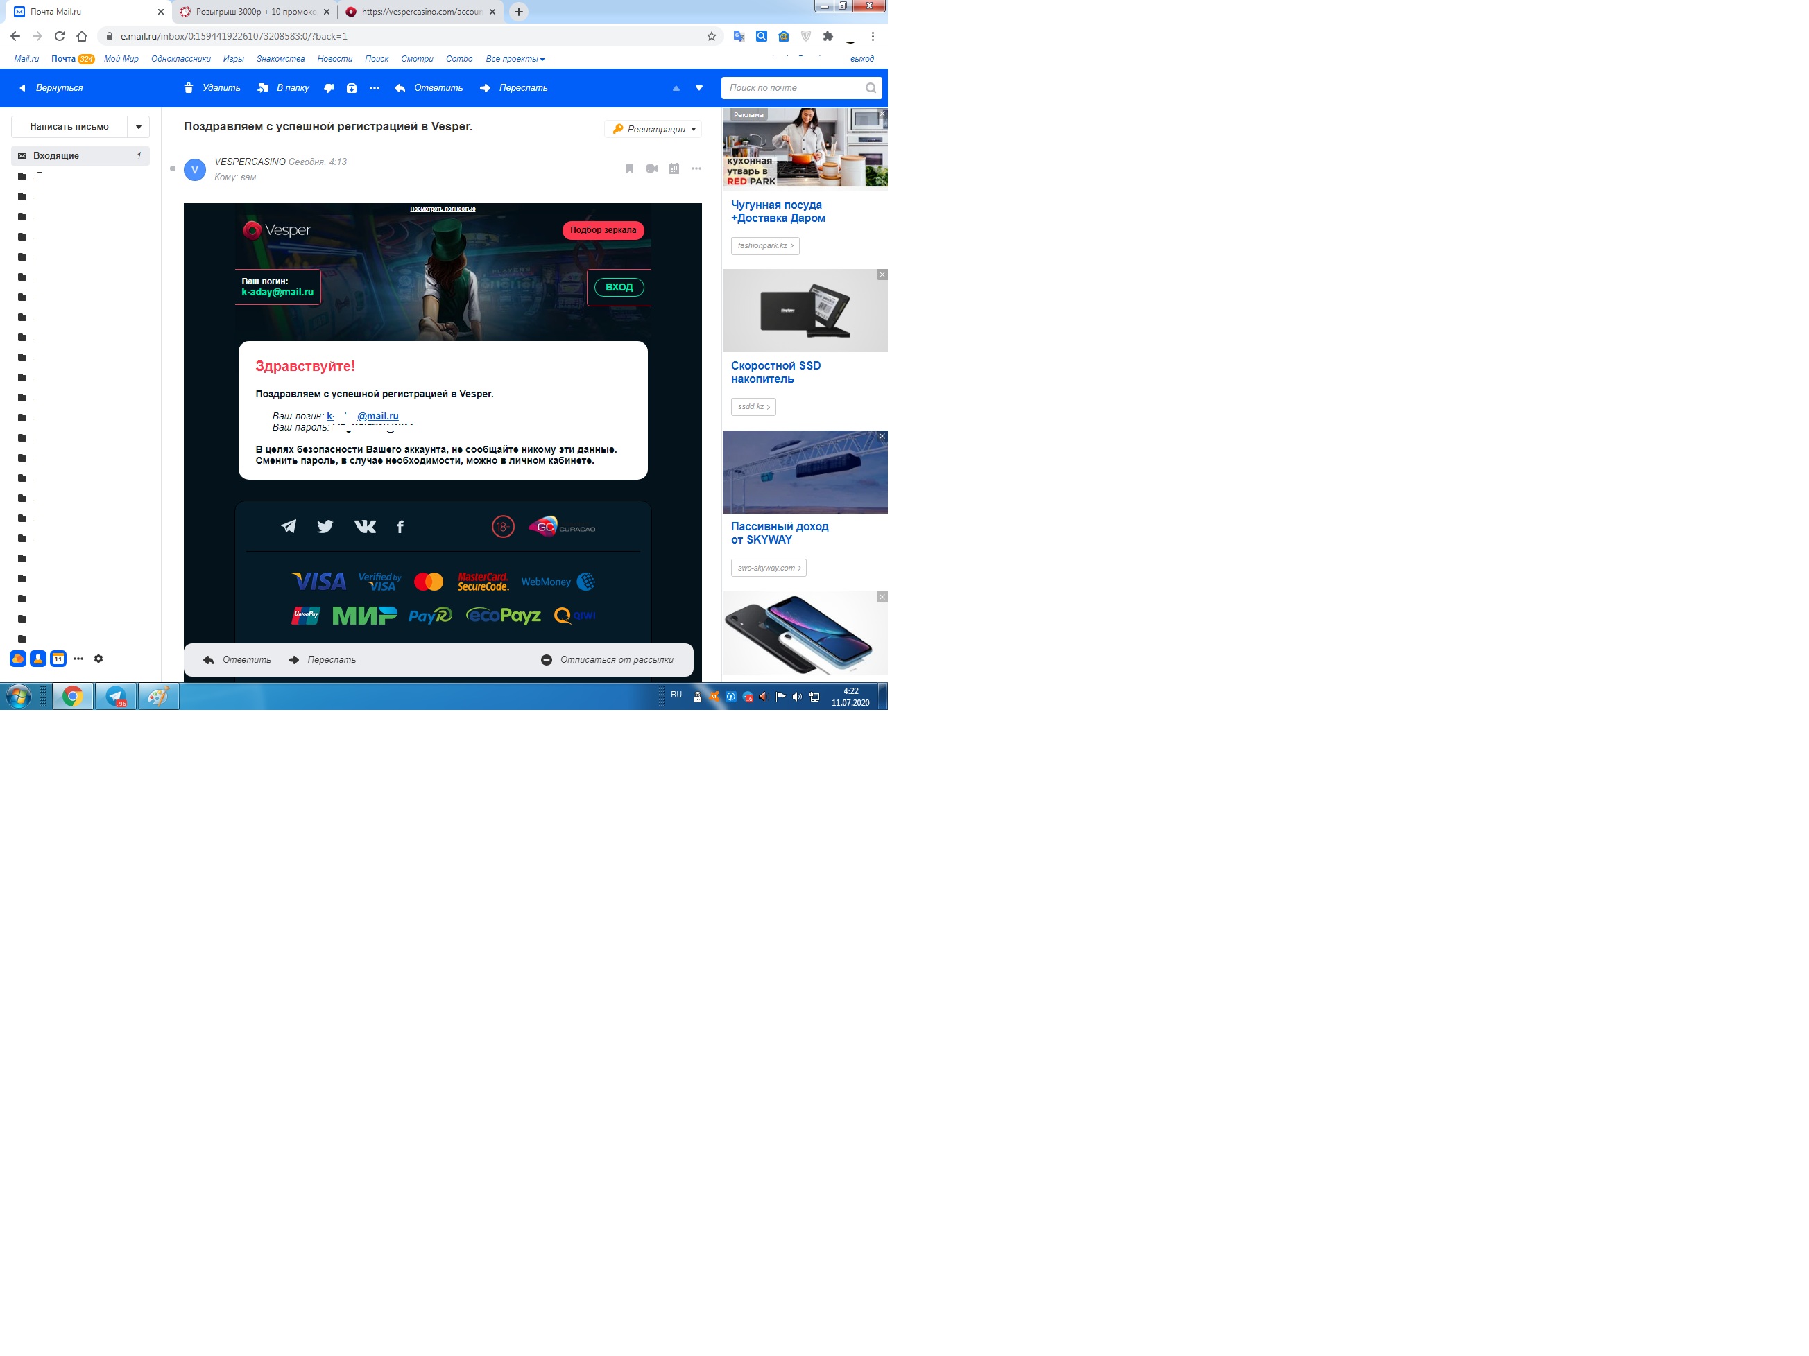
Task: Click the trash Delete icon in toolbar
Action: [189, 88]
